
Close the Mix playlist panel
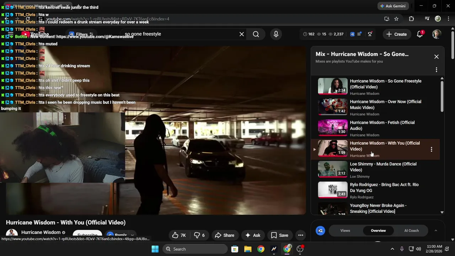click(x=437, y=57)
